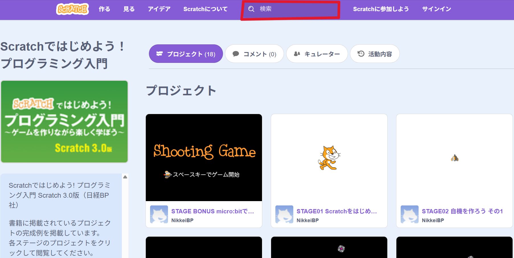The image size is (514, 258).
Task: Open the STAGE02 spaceship project thumbnail
Action: 454,158
